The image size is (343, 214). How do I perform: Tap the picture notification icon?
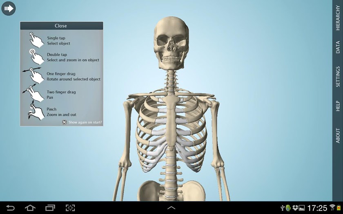coord(302,208)
